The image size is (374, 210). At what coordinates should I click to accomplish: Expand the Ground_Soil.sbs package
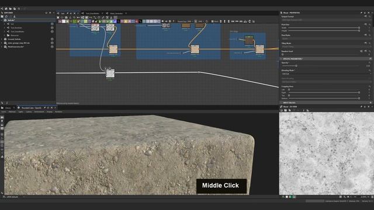pyautogui.click(x=2, y=39)
